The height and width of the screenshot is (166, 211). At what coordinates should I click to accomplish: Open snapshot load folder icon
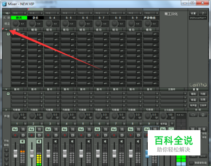193,115
